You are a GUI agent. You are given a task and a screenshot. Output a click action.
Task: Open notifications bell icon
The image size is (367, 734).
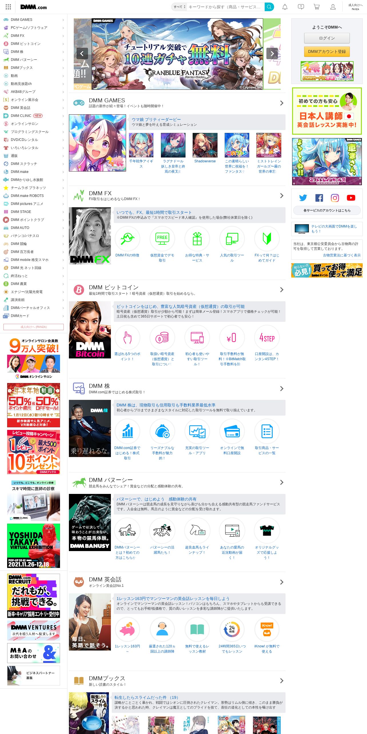coord(285,7)
